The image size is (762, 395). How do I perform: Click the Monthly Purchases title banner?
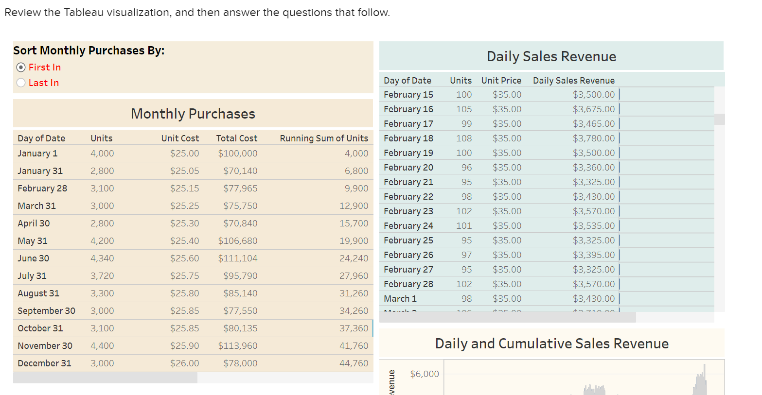[x=193, y=113]
